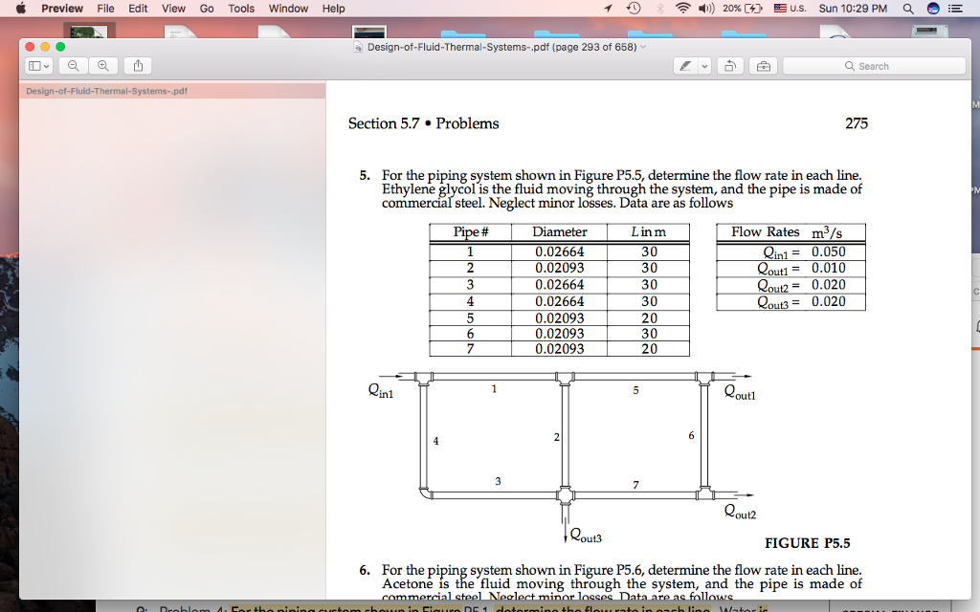Screen dimensions: 980x612
Task: Show the Markup toolbar toolbox icon
Action: tap(766, 65)
